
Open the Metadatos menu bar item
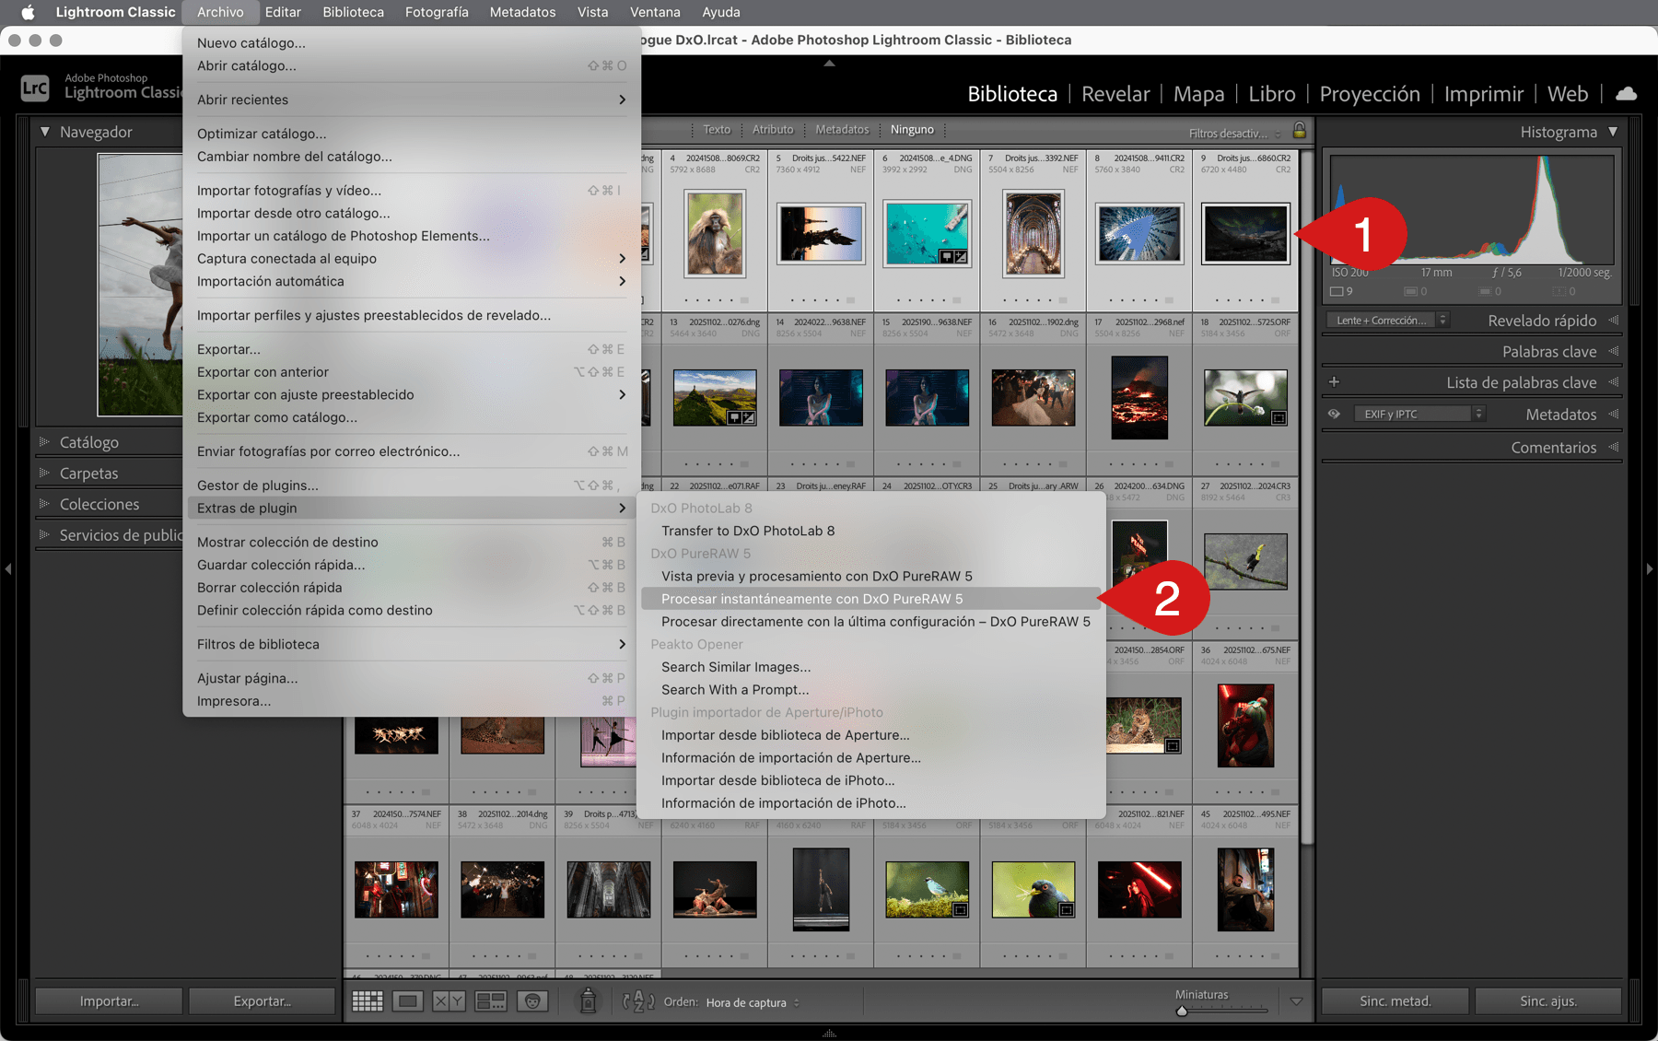pyautogui.click(x=522, y=12)
